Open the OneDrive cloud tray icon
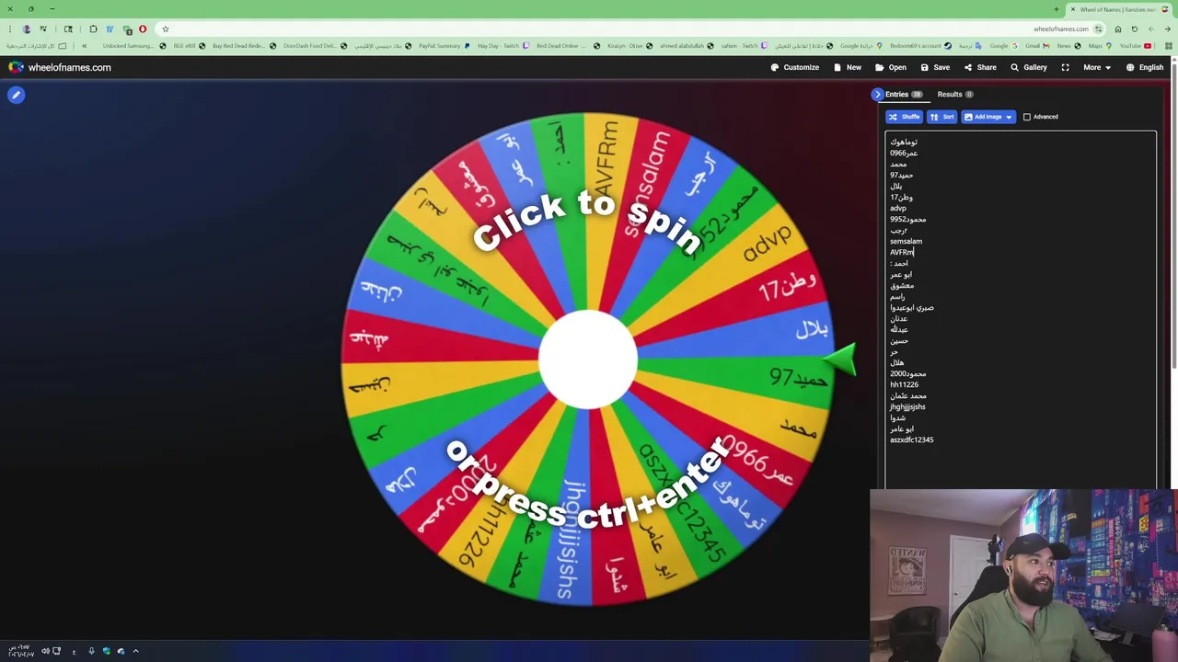Screen dimensions: 1178x662 click(121, 651)
